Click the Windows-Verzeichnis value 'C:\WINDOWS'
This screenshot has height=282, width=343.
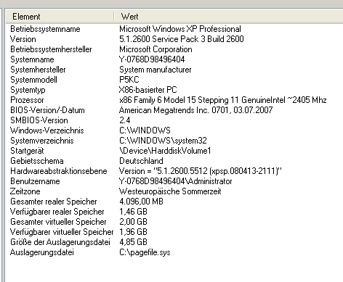pyautogui.click(x=145, y=130)
